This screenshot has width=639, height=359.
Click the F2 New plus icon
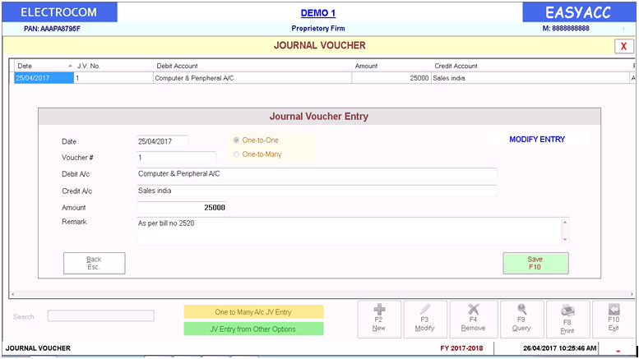[x=379, y=310]
